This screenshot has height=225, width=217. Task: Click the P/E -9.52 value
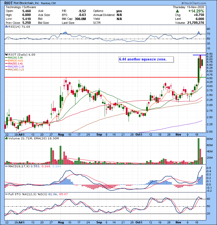click(x=82, y=11)
